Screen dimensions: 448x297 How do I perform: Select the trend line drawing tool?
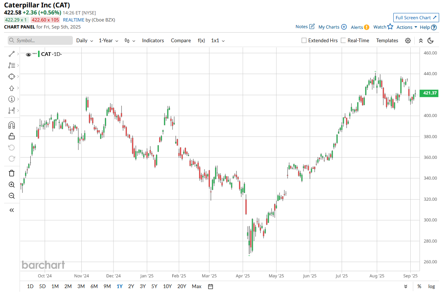tap(11, 54)
